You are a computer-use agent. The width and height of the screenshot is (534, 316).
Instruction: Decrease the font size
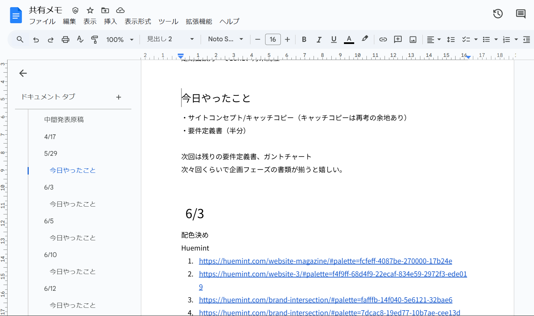(x=258, y=40)
